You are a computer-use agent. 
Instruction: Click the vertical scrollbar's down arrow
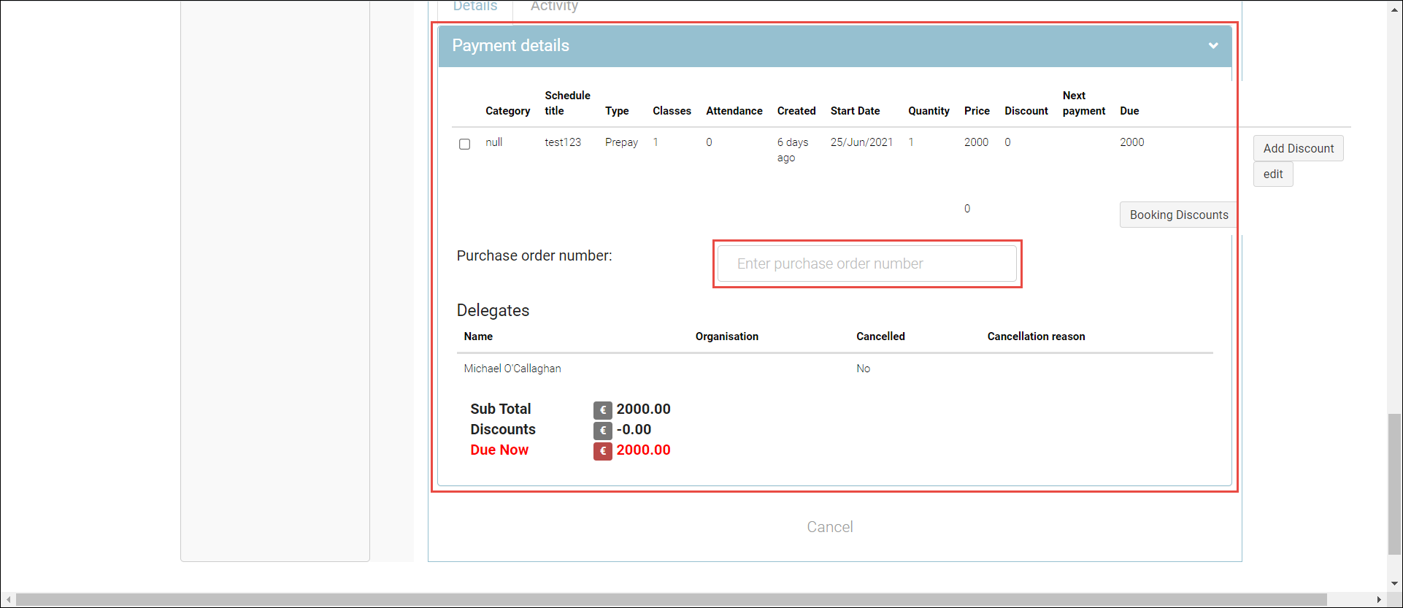(x=1394, y=584)
